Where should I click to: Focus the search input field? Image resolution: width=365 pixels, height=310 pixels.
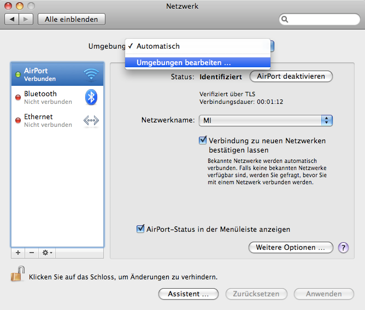pyautogui.click(x=319, y=19)
